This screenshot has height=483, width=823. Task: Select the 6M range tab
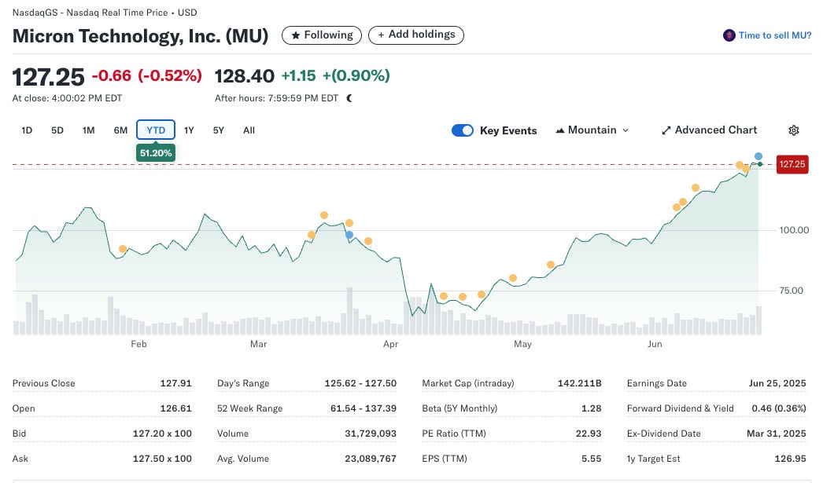[x=120, y=130]
